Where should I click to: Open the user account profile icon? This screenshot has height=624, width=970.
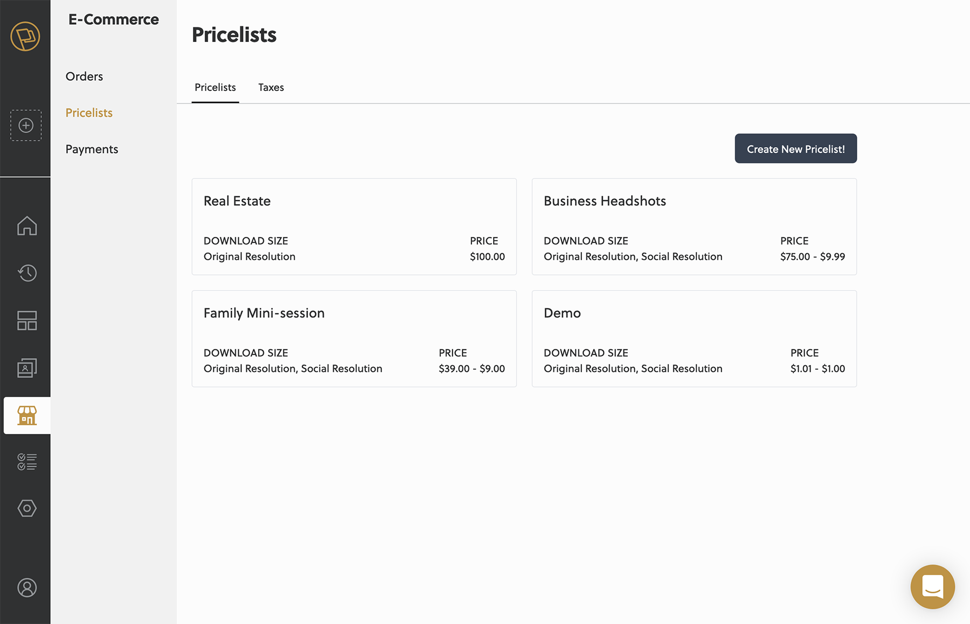click(27, 587)
